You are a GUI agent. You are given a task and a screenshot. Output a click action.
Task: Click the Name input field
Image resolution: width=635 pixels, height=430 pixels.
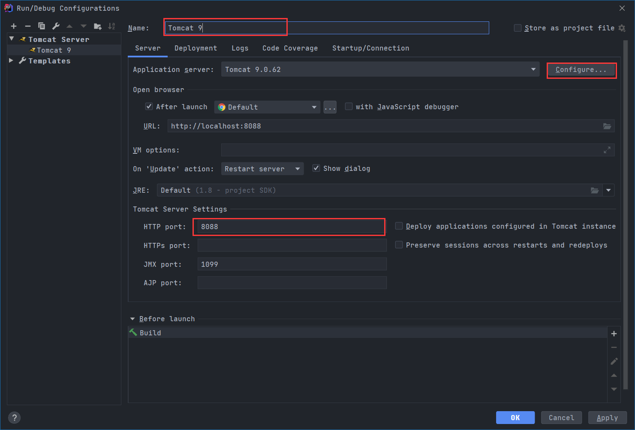click(327, 28)
